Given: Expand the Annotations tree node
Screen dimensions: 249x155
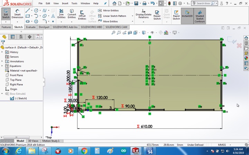Looking at the screenshot, I should pyautogui.click(x=2, y=61).
